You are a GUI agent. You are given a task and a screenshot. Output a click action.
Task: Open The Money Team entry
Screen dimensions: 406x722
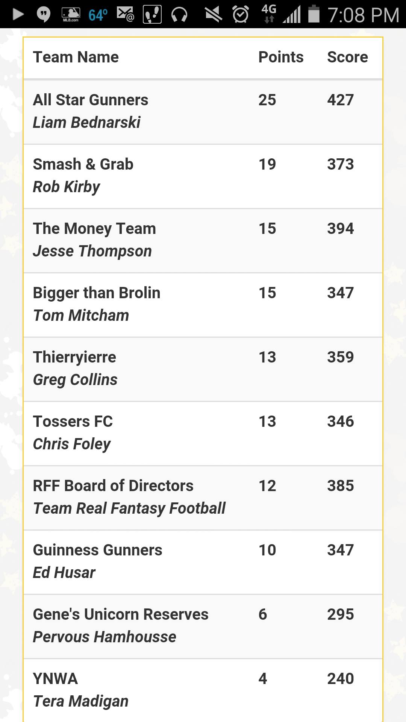tap(94, 229)
